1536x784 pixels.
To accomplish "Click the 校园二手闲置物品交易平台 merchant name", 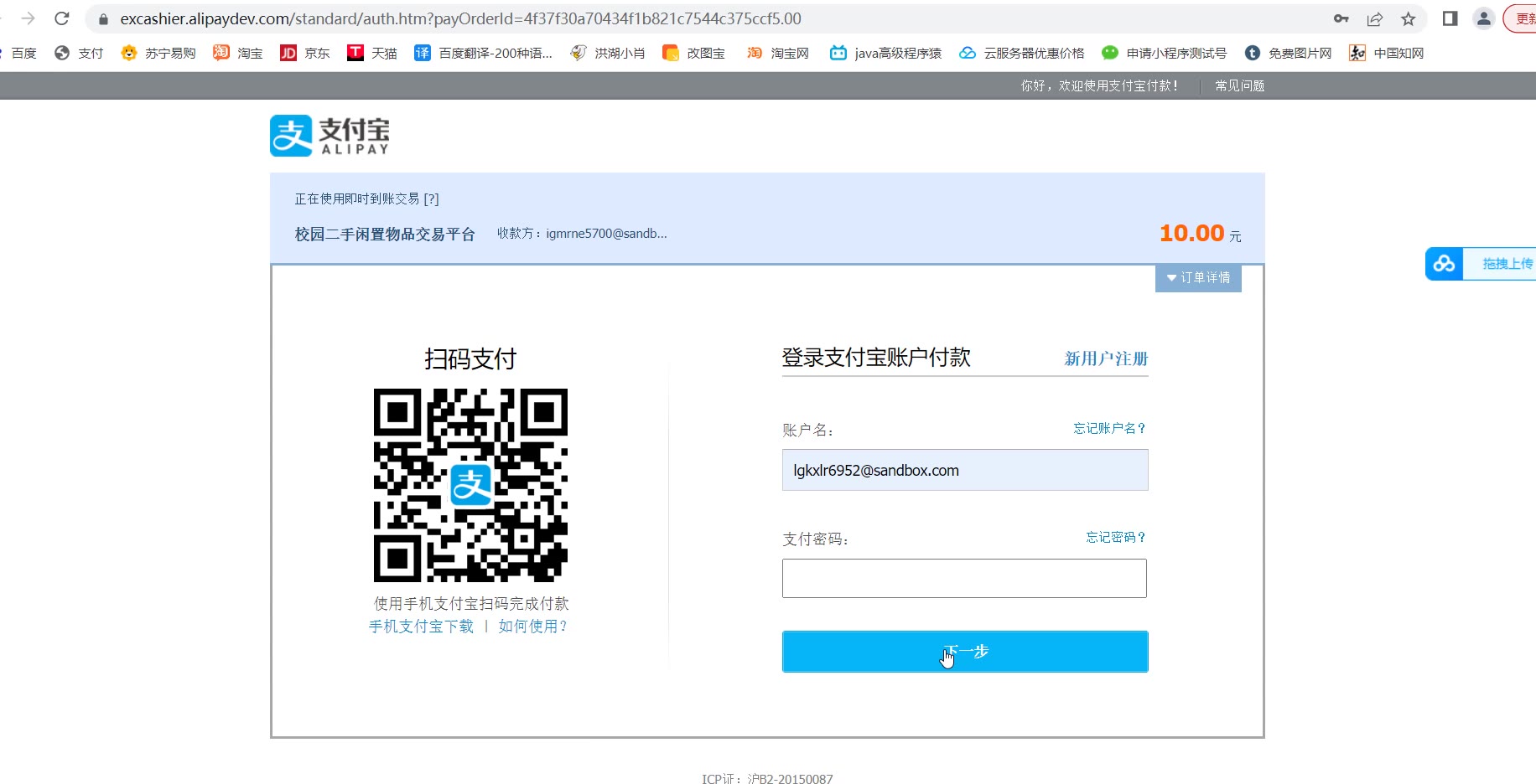I will (385, 235).
